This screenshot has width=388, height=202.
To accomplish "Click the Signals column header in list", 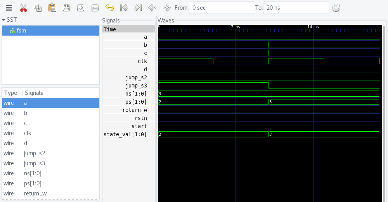I will coord(34,93).
